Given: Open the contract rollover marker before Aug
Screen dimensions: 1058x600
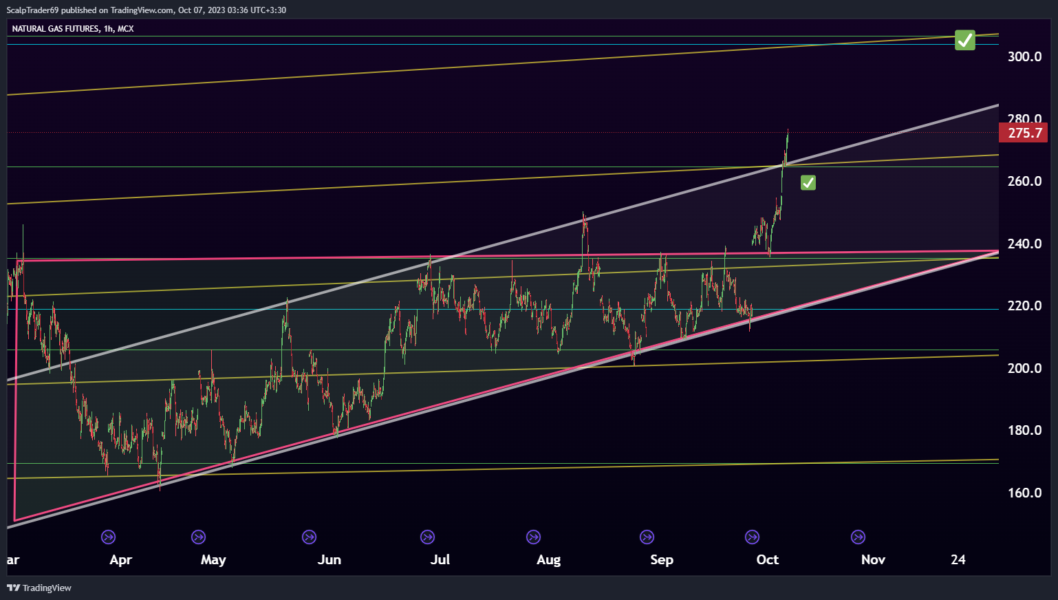Looking at the screenshot, I should tap(533, 537).
